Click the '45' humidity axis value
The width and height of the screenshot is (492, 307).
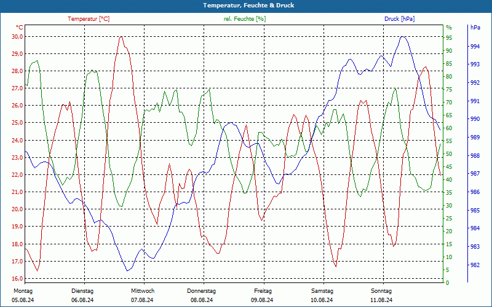pyautogui.click(x=449, y=167)
